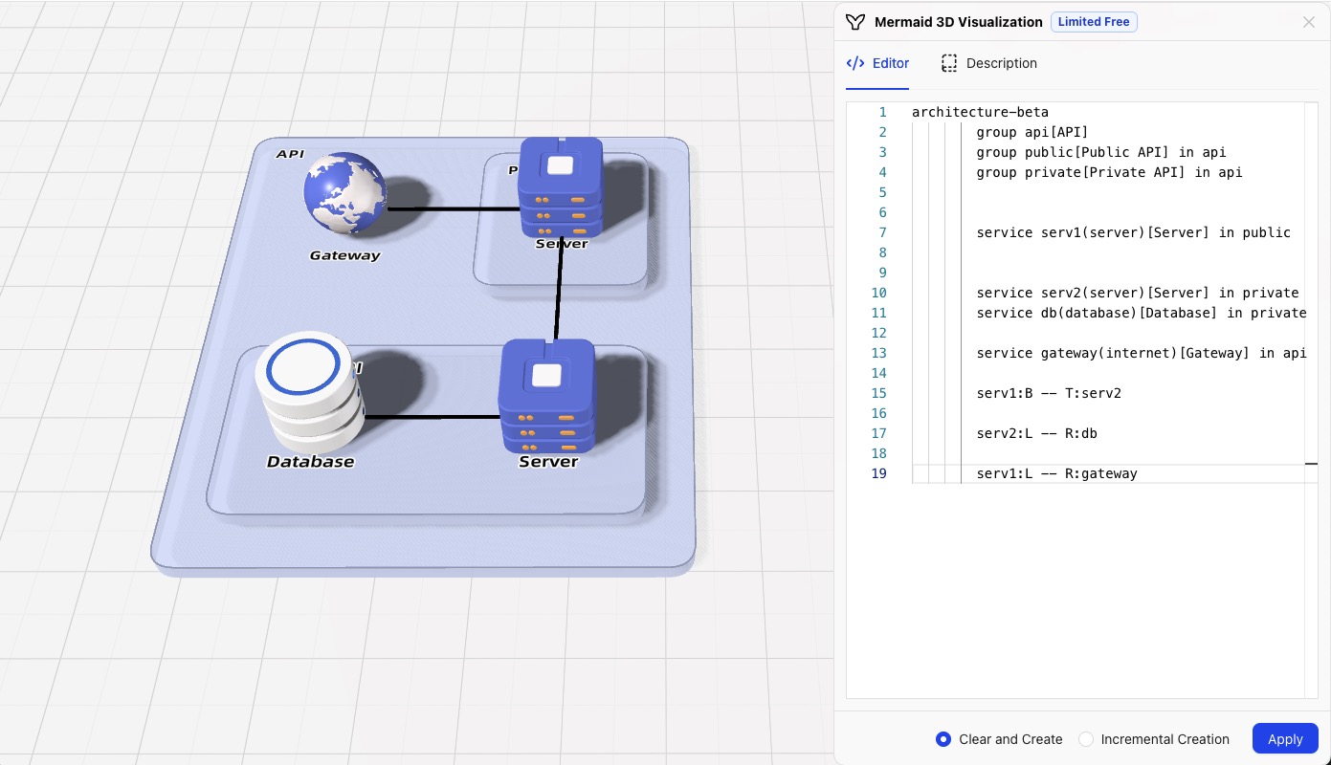Close the Mermaid 3D Visualization panel
The image size is (1331, 765).
pos(1309,22)
